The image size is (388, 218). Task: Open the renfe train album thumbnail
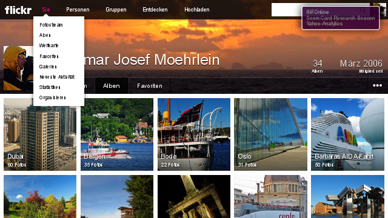point(271,196)
